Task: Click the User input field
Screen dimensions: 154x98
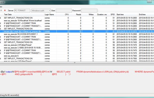Action: click(64, 11)
